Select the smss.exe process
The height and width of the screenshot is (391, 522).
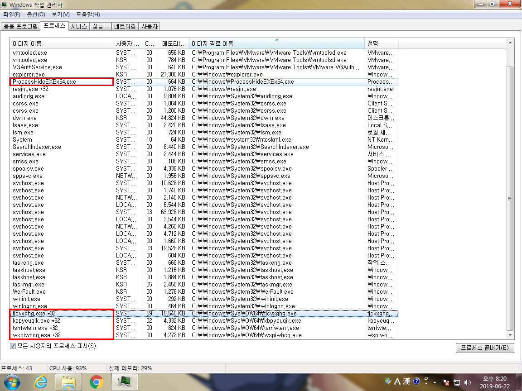204,162
